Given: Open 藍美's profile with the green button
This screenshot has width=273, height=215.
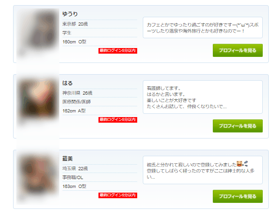Looking at the screenshot, I should [238, 196].
